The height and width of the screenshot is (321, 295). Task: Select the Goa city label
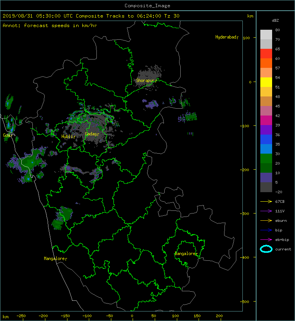(x=8, y=135)
